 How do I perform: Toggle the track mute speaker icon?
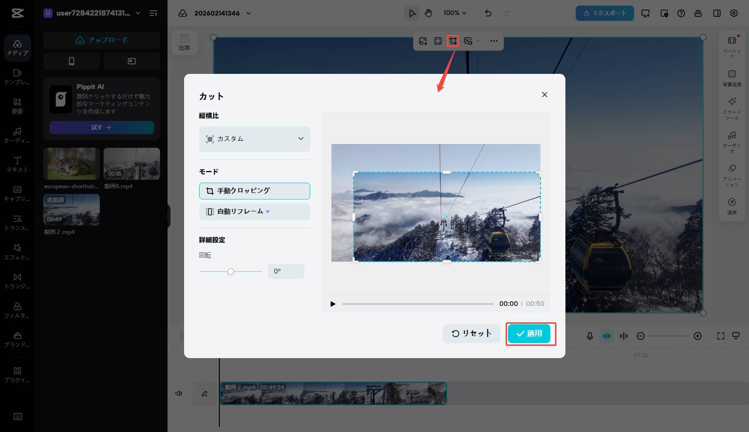(x=179, y=393)
